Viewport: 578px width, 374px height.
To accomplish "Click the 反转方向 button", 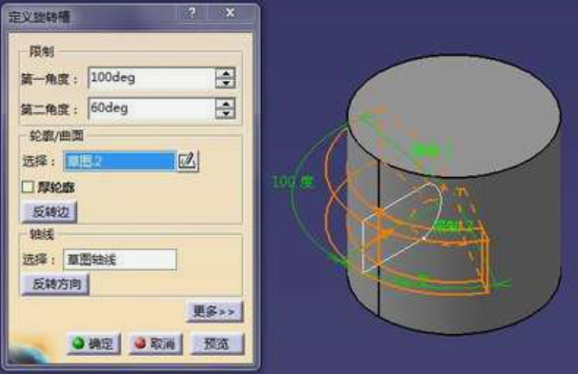I will coord(55,284).
